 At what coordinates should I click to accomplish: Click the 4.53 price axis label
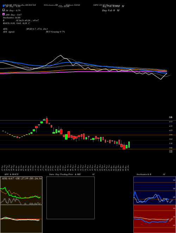click(170, 126)
